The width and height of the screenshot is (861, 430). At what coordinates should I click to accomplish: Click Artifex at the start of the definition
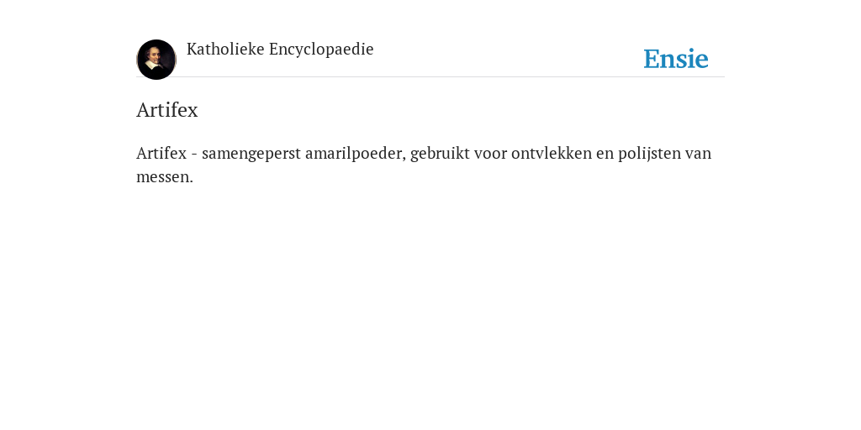point(161,153)
